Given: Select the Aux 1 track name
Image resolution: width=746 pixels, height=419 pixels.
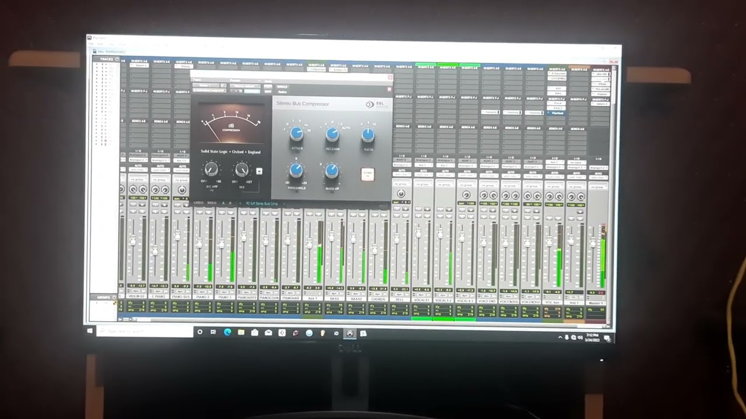Looking at the screenshot, I should (312, 298).
